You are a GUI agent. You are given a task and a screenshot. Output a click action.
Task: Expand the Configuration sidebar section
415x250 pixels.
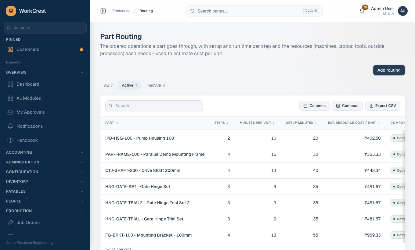pyautogui.click(x=45, y=172)
